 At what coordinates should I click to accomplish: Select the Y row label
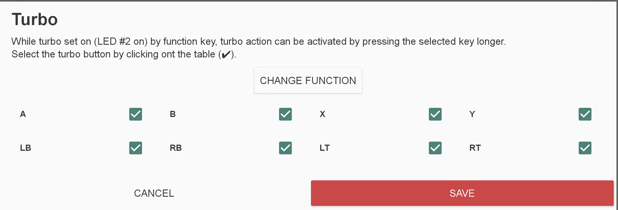[472, 114]
